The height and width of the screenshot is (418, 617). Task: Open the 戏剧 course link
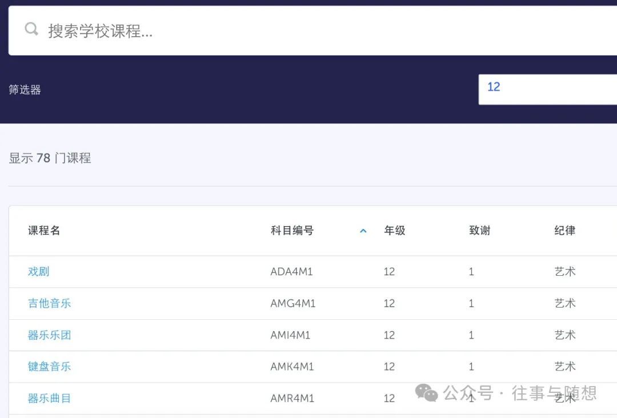39,272
